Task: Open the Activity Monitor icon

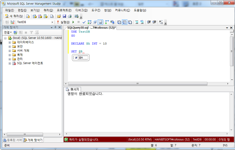Action: tap(77, 16)
